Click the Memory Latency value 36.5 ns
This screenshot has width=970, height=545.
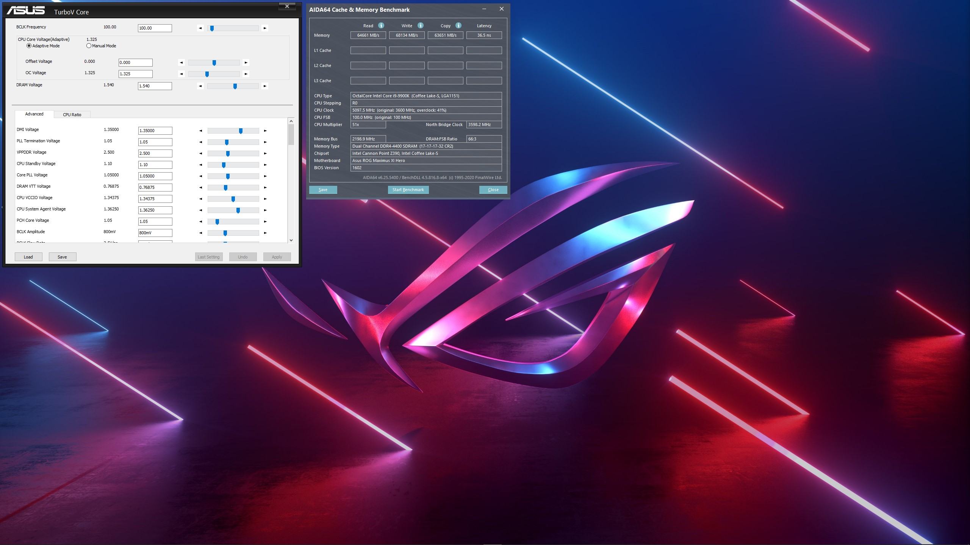[484, 35]
